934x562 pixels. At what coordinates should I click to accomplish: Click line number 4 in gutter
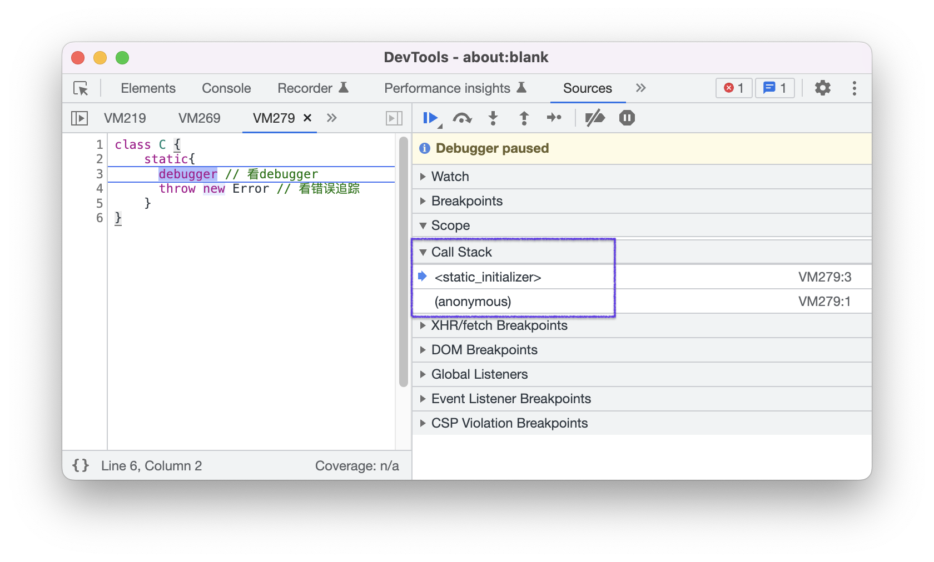pyautogui.click(x=100, y=188)
